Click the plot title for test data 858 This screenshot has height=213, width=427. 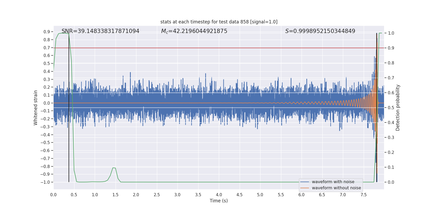[x=219, y=22]
